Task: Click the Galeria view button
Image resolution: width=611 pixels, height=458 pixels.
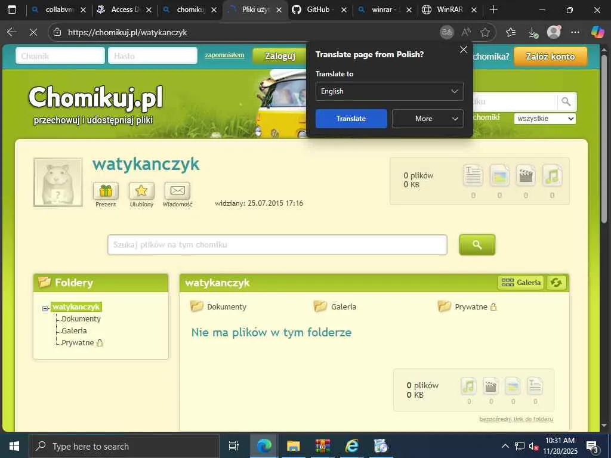Action: pyautogui.click(x=521, y=282)
